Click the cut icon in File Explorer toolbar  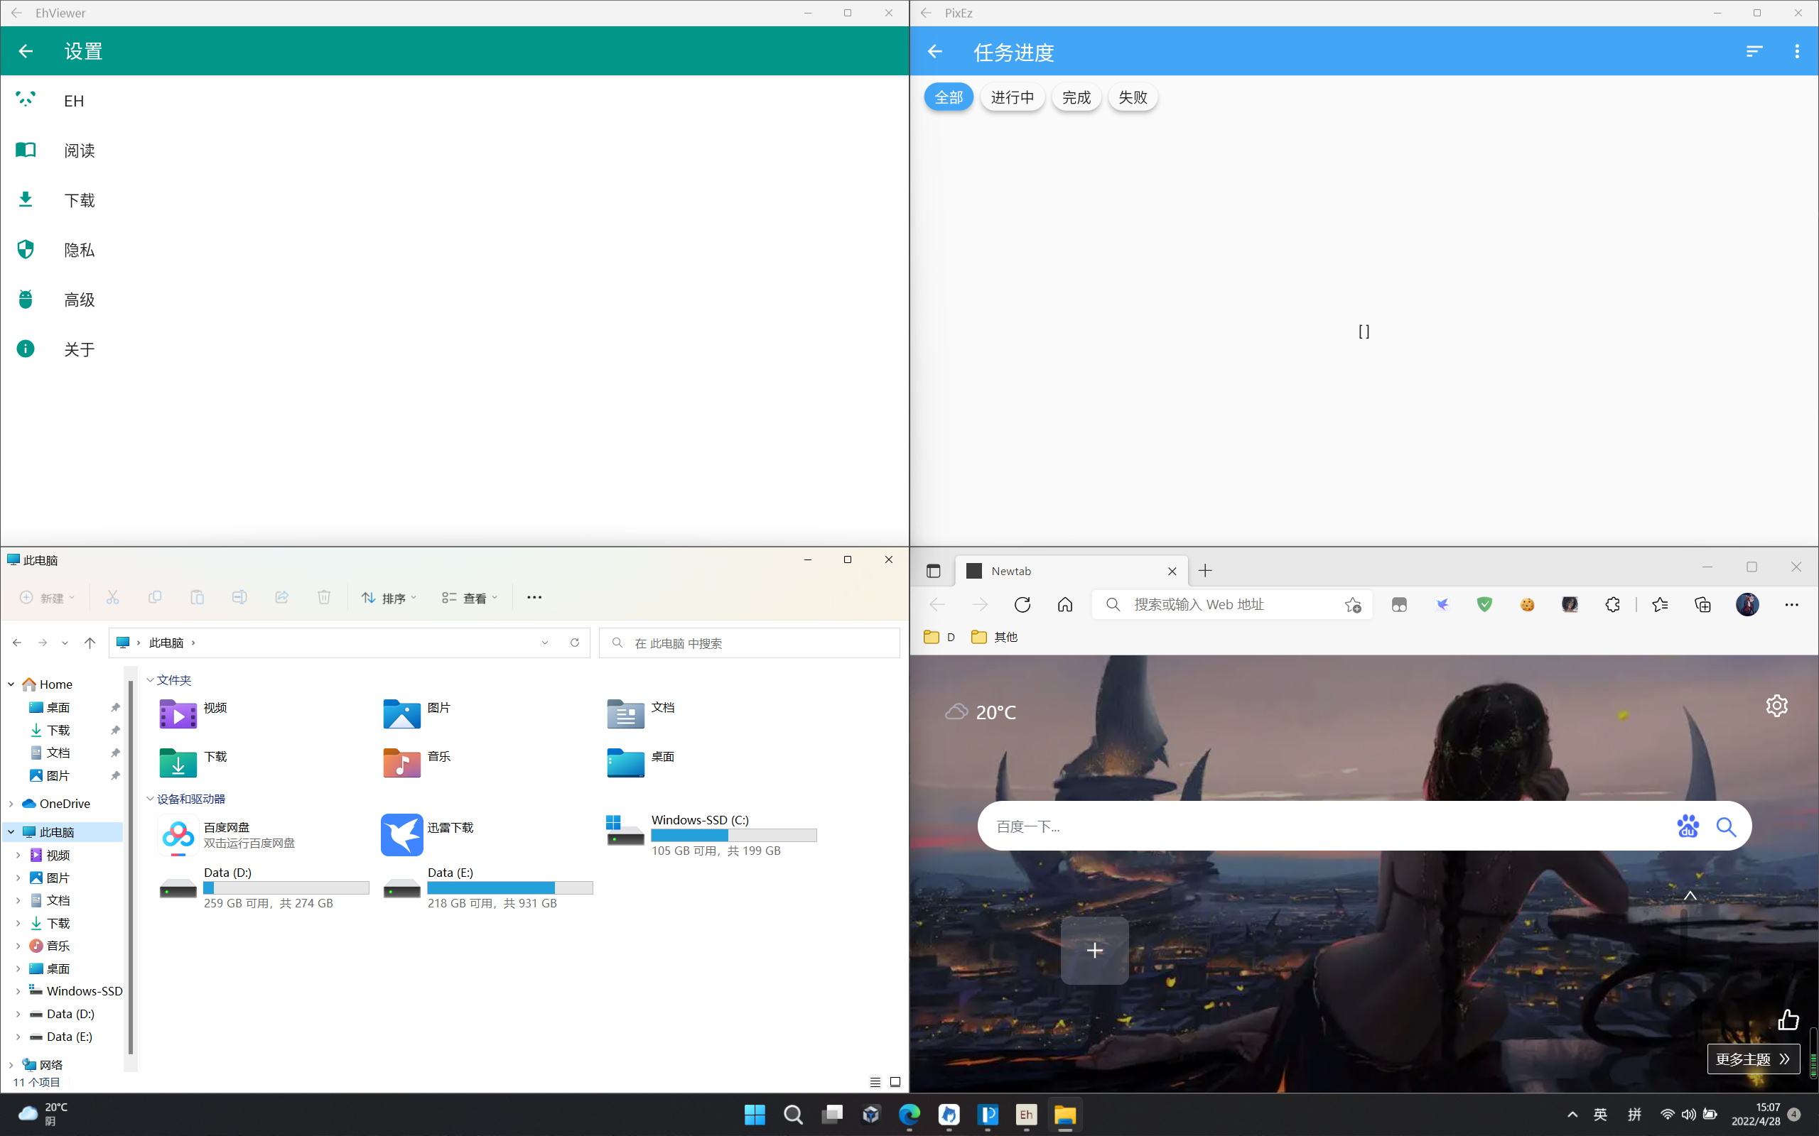pos(113,597)
